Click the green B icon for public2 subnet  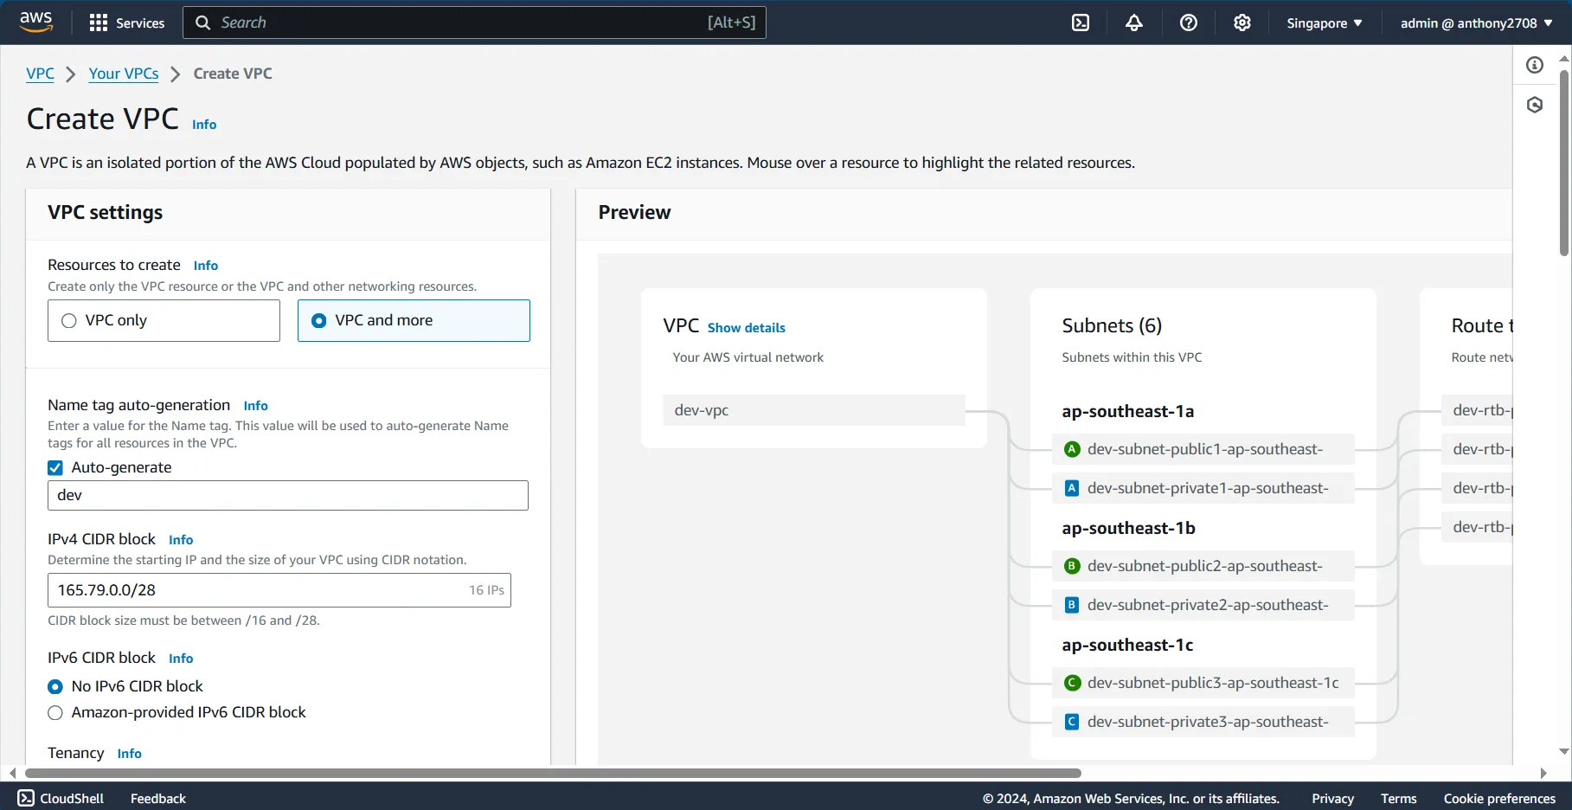[x=1072, y=566]
